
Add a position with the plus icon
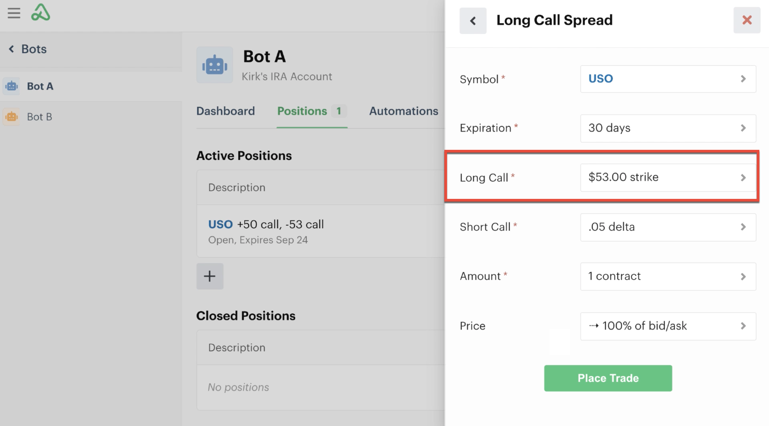coord(210,276)
